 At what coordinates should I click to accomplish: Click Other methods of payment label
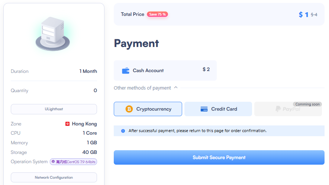(x=142, y=88)
